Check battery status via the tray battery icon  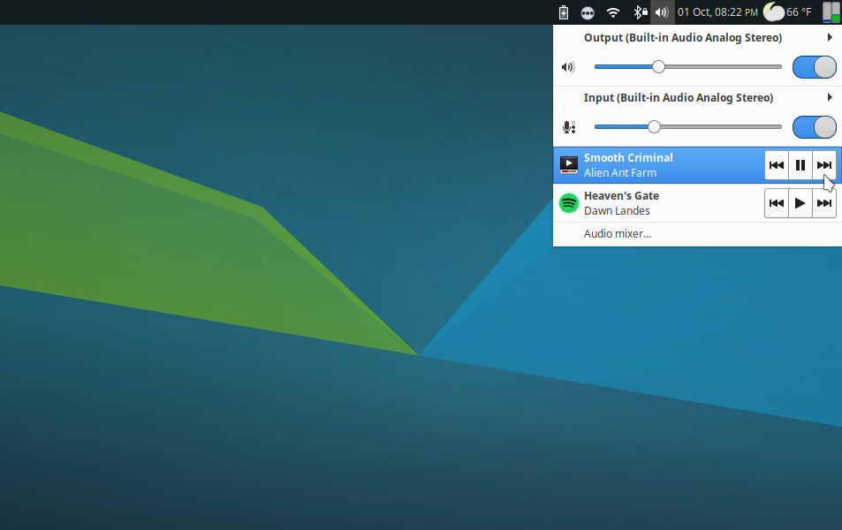563,12
